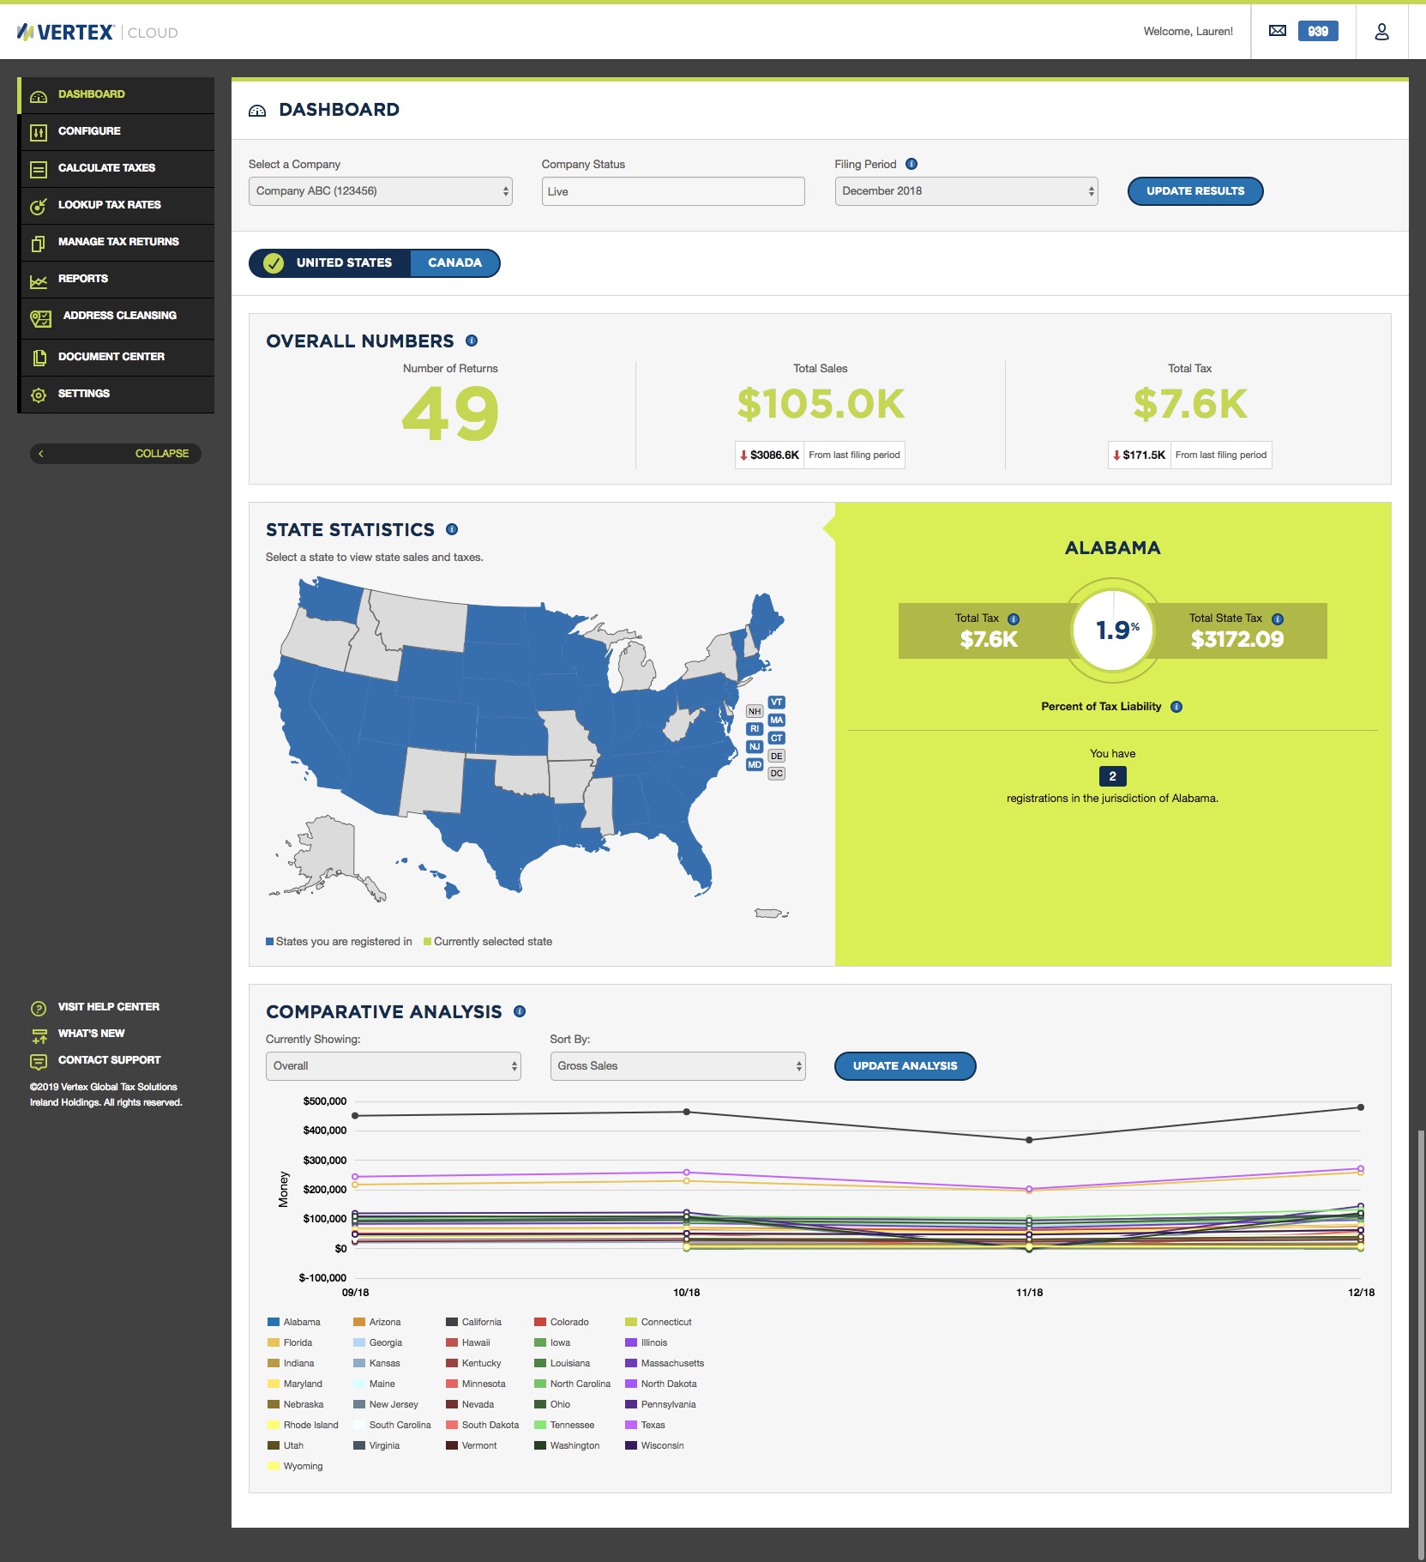Click the 939 notification badge

pyautogui.click(x=1318, y=31)
